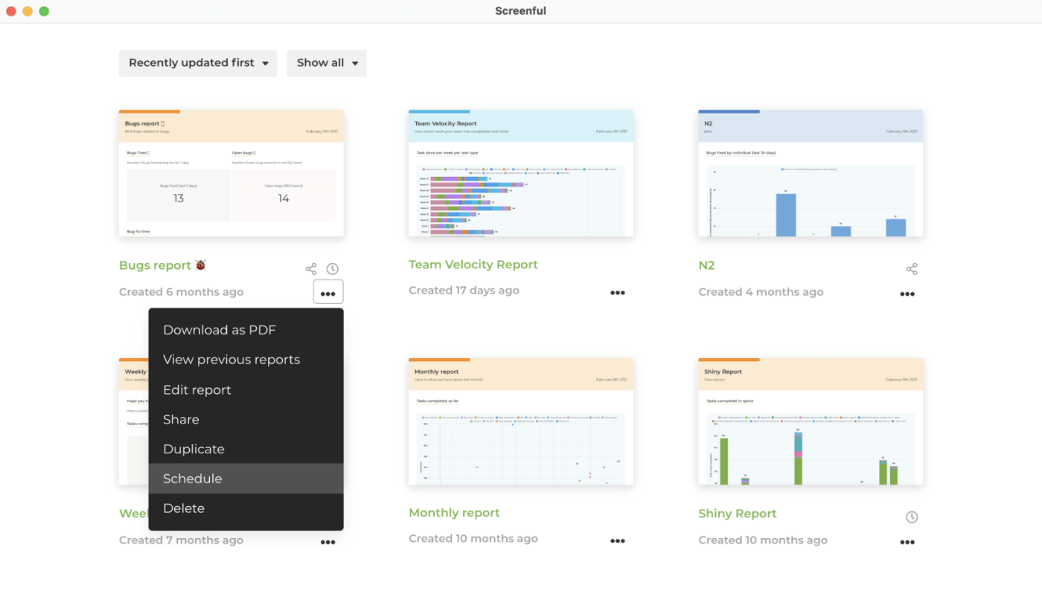The image size is (1042, 599).
Task: Open three-dot menu for N2 report
Action: (x=907, y=294)
